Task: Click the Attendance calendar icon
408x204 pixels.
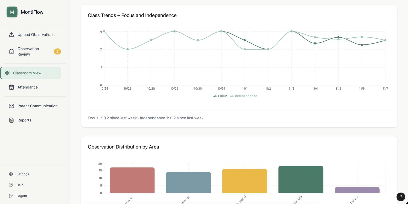Action: click(11, 87)
